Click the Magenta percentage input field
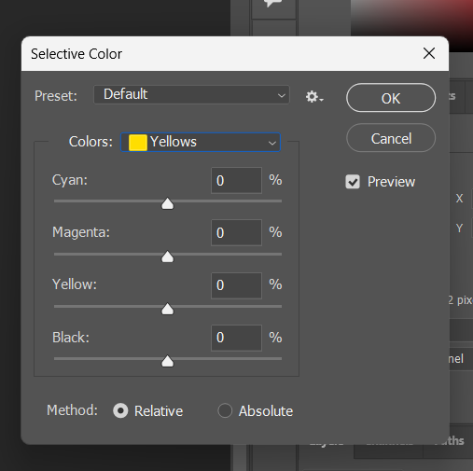Image resolution: width=473 pixels, height=471 pixels. [236, 232]
